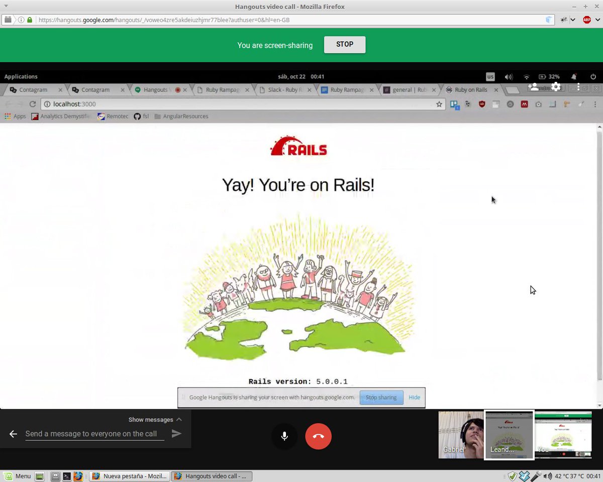Viewport: 603px width, 482px height.
Task: Select Gabriel's video thumbnail
Action: click(x=461, y=435)
